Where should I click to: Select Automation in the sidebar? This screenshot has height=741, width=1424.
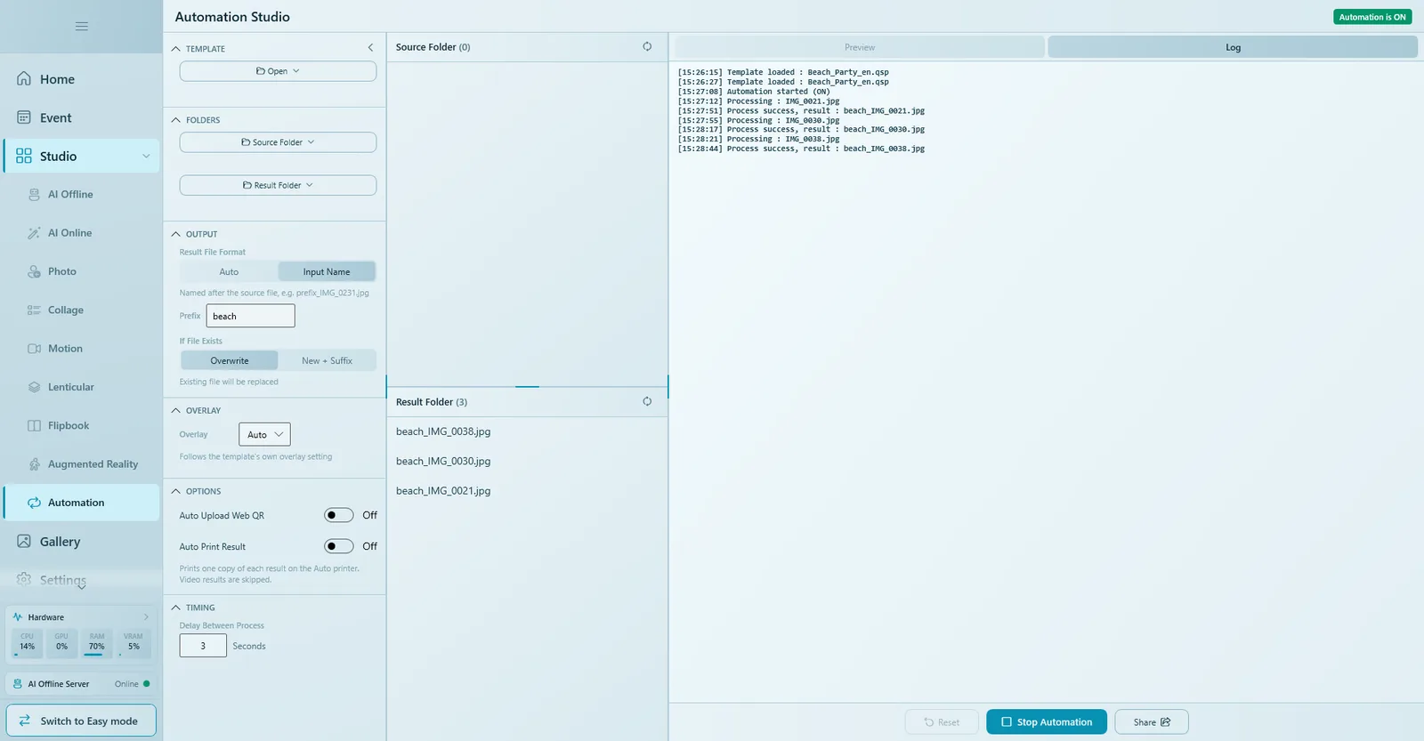point(81,503)
